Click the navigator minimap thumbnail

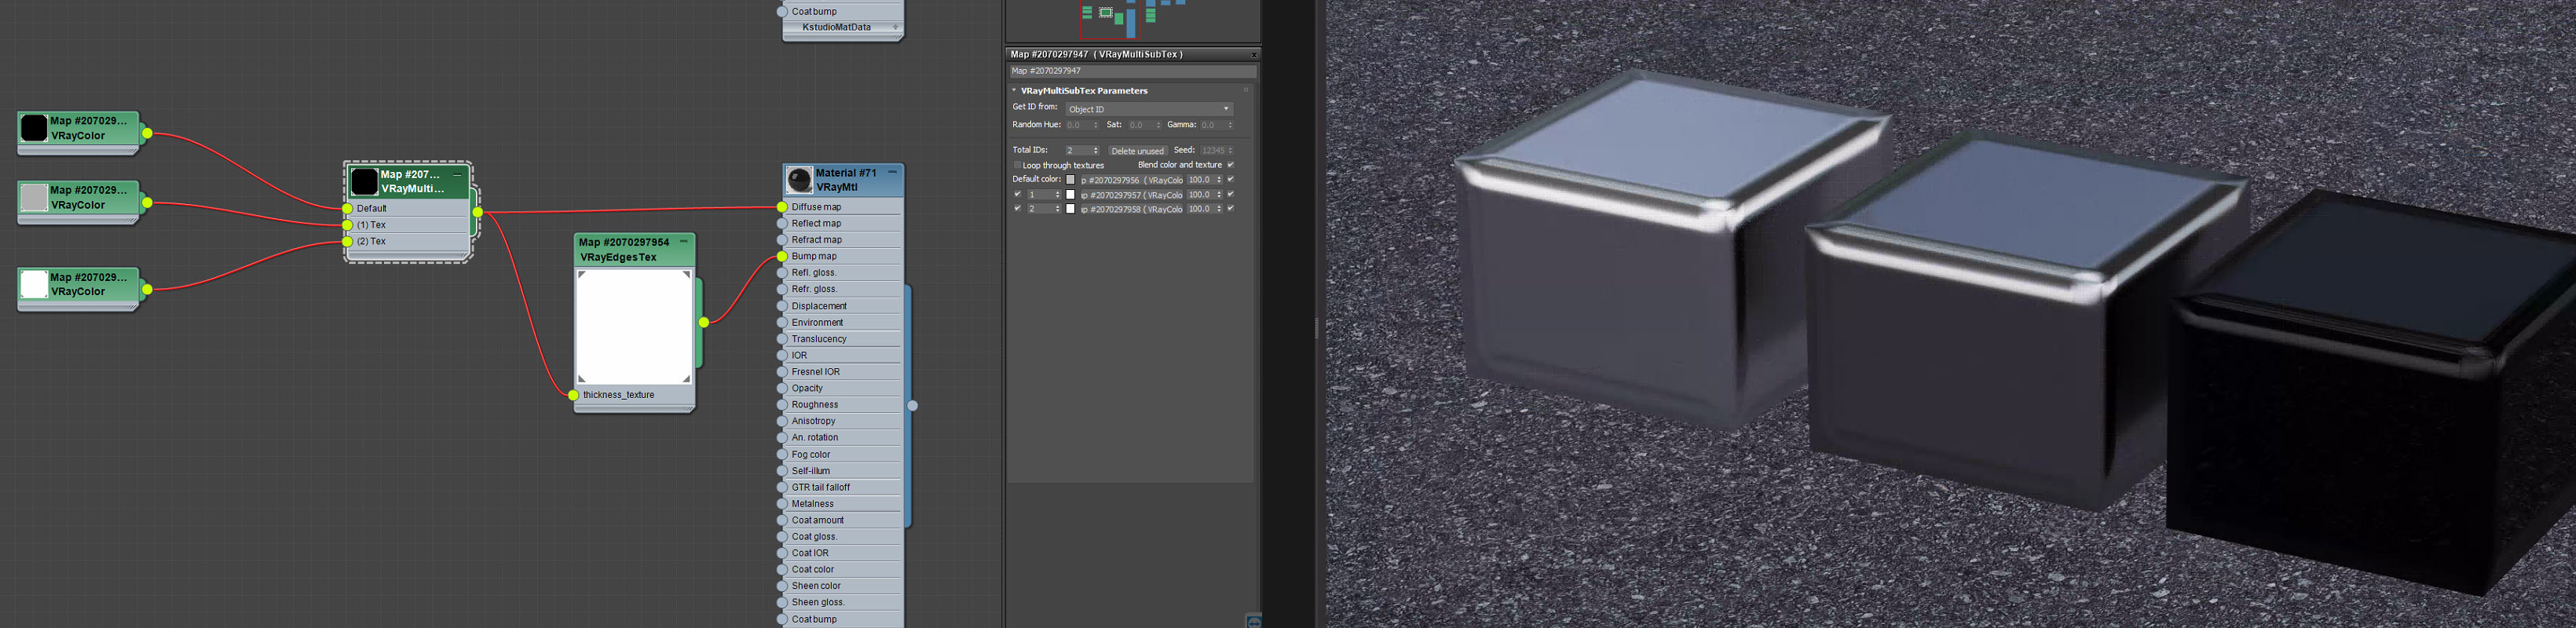point(1132,20)
